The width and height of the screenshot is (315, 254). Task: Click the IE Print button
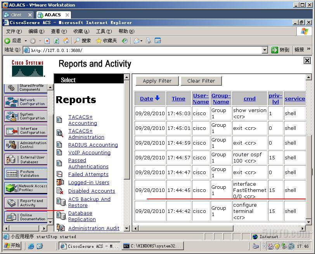tap(148, 41)
